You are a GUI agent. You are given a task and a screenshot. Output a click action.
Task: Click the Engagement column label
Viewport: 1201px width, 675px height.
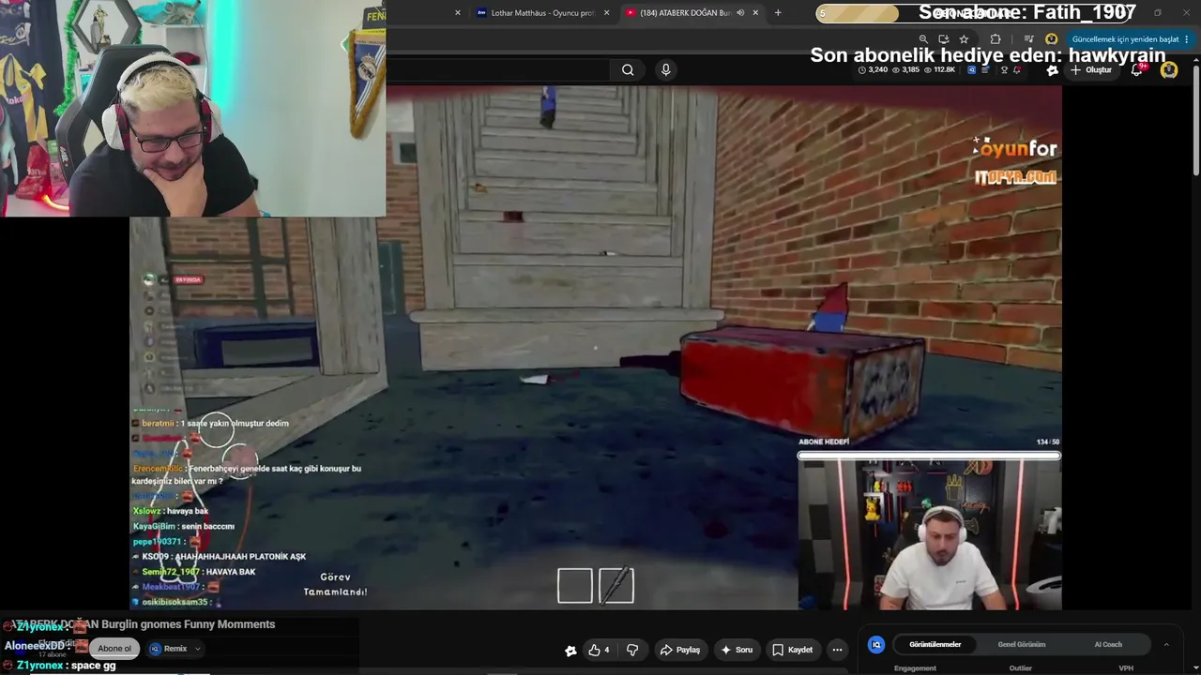tap(915, 668)
